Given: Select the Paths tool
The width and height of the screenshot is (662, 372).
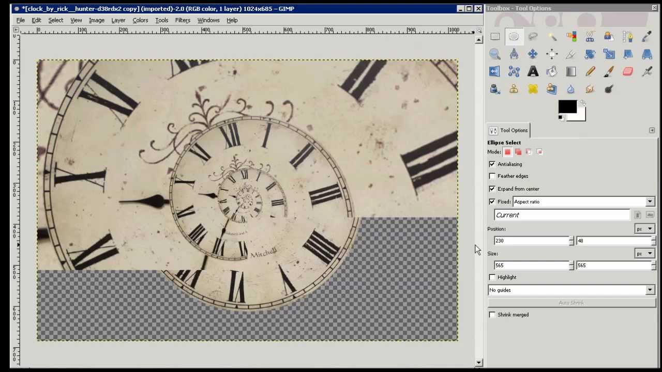Looking at the screenshot, I should coord(628,36).
